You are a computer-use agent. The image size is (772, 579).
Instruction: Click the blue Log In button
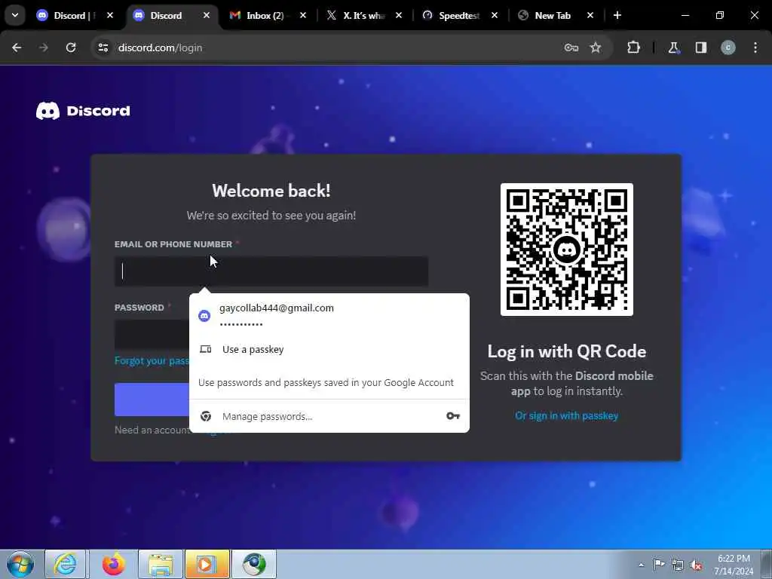(152, 400)
